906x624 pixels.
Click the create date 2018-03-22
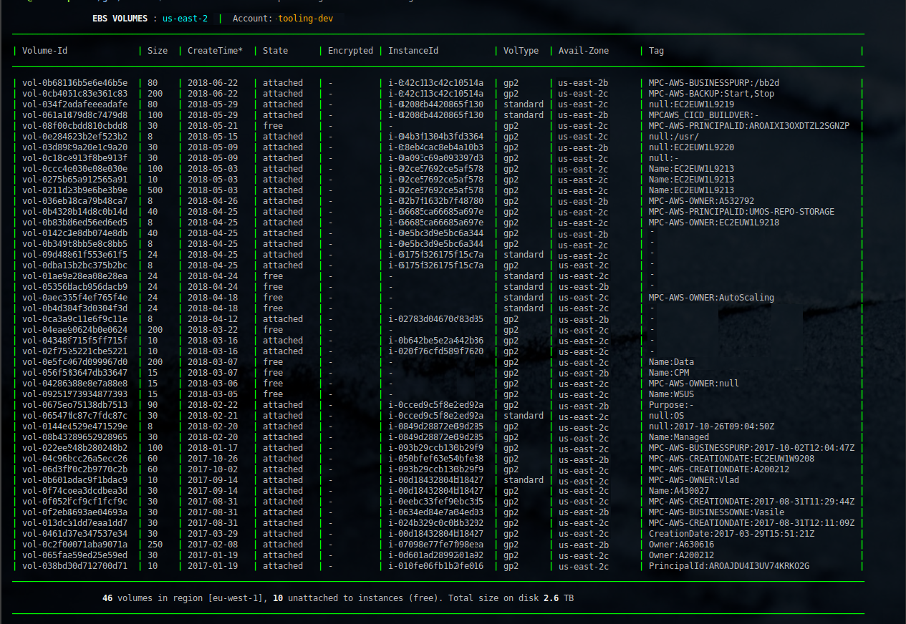click(x=213, y=330)
